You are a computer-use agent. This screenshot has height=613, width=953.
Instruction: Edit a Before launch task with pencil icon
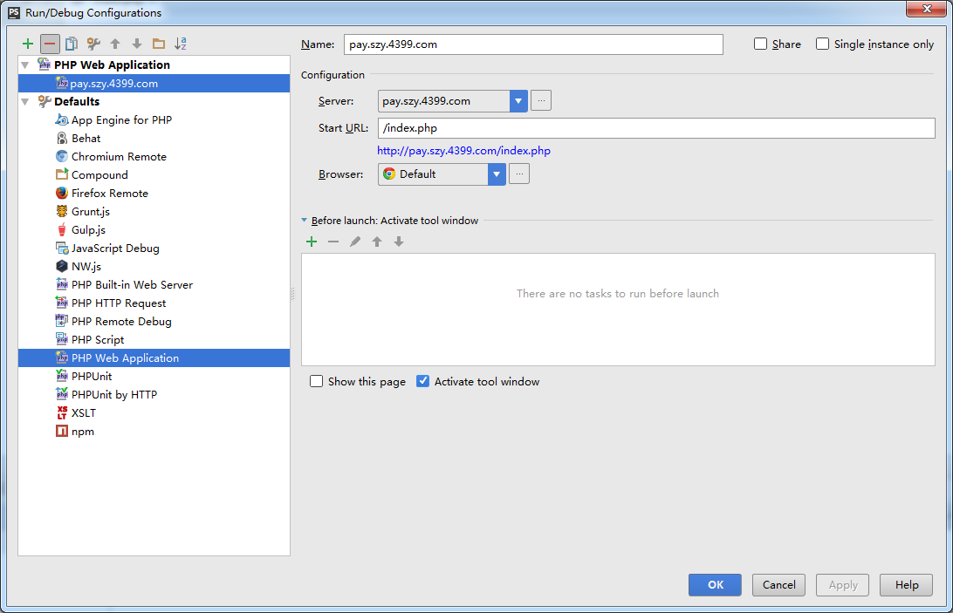pos(356,242)
